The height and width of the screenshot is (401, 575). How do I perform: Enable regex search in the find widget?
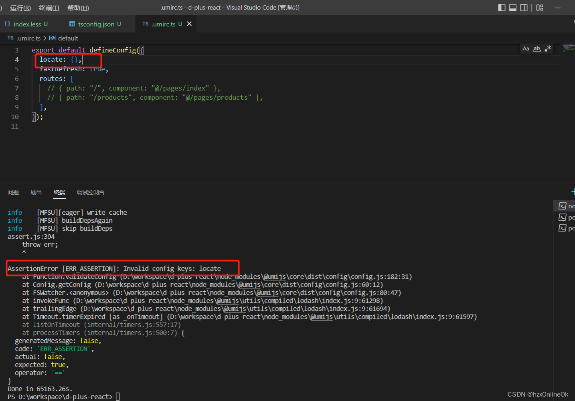click(x=548, y=48)
